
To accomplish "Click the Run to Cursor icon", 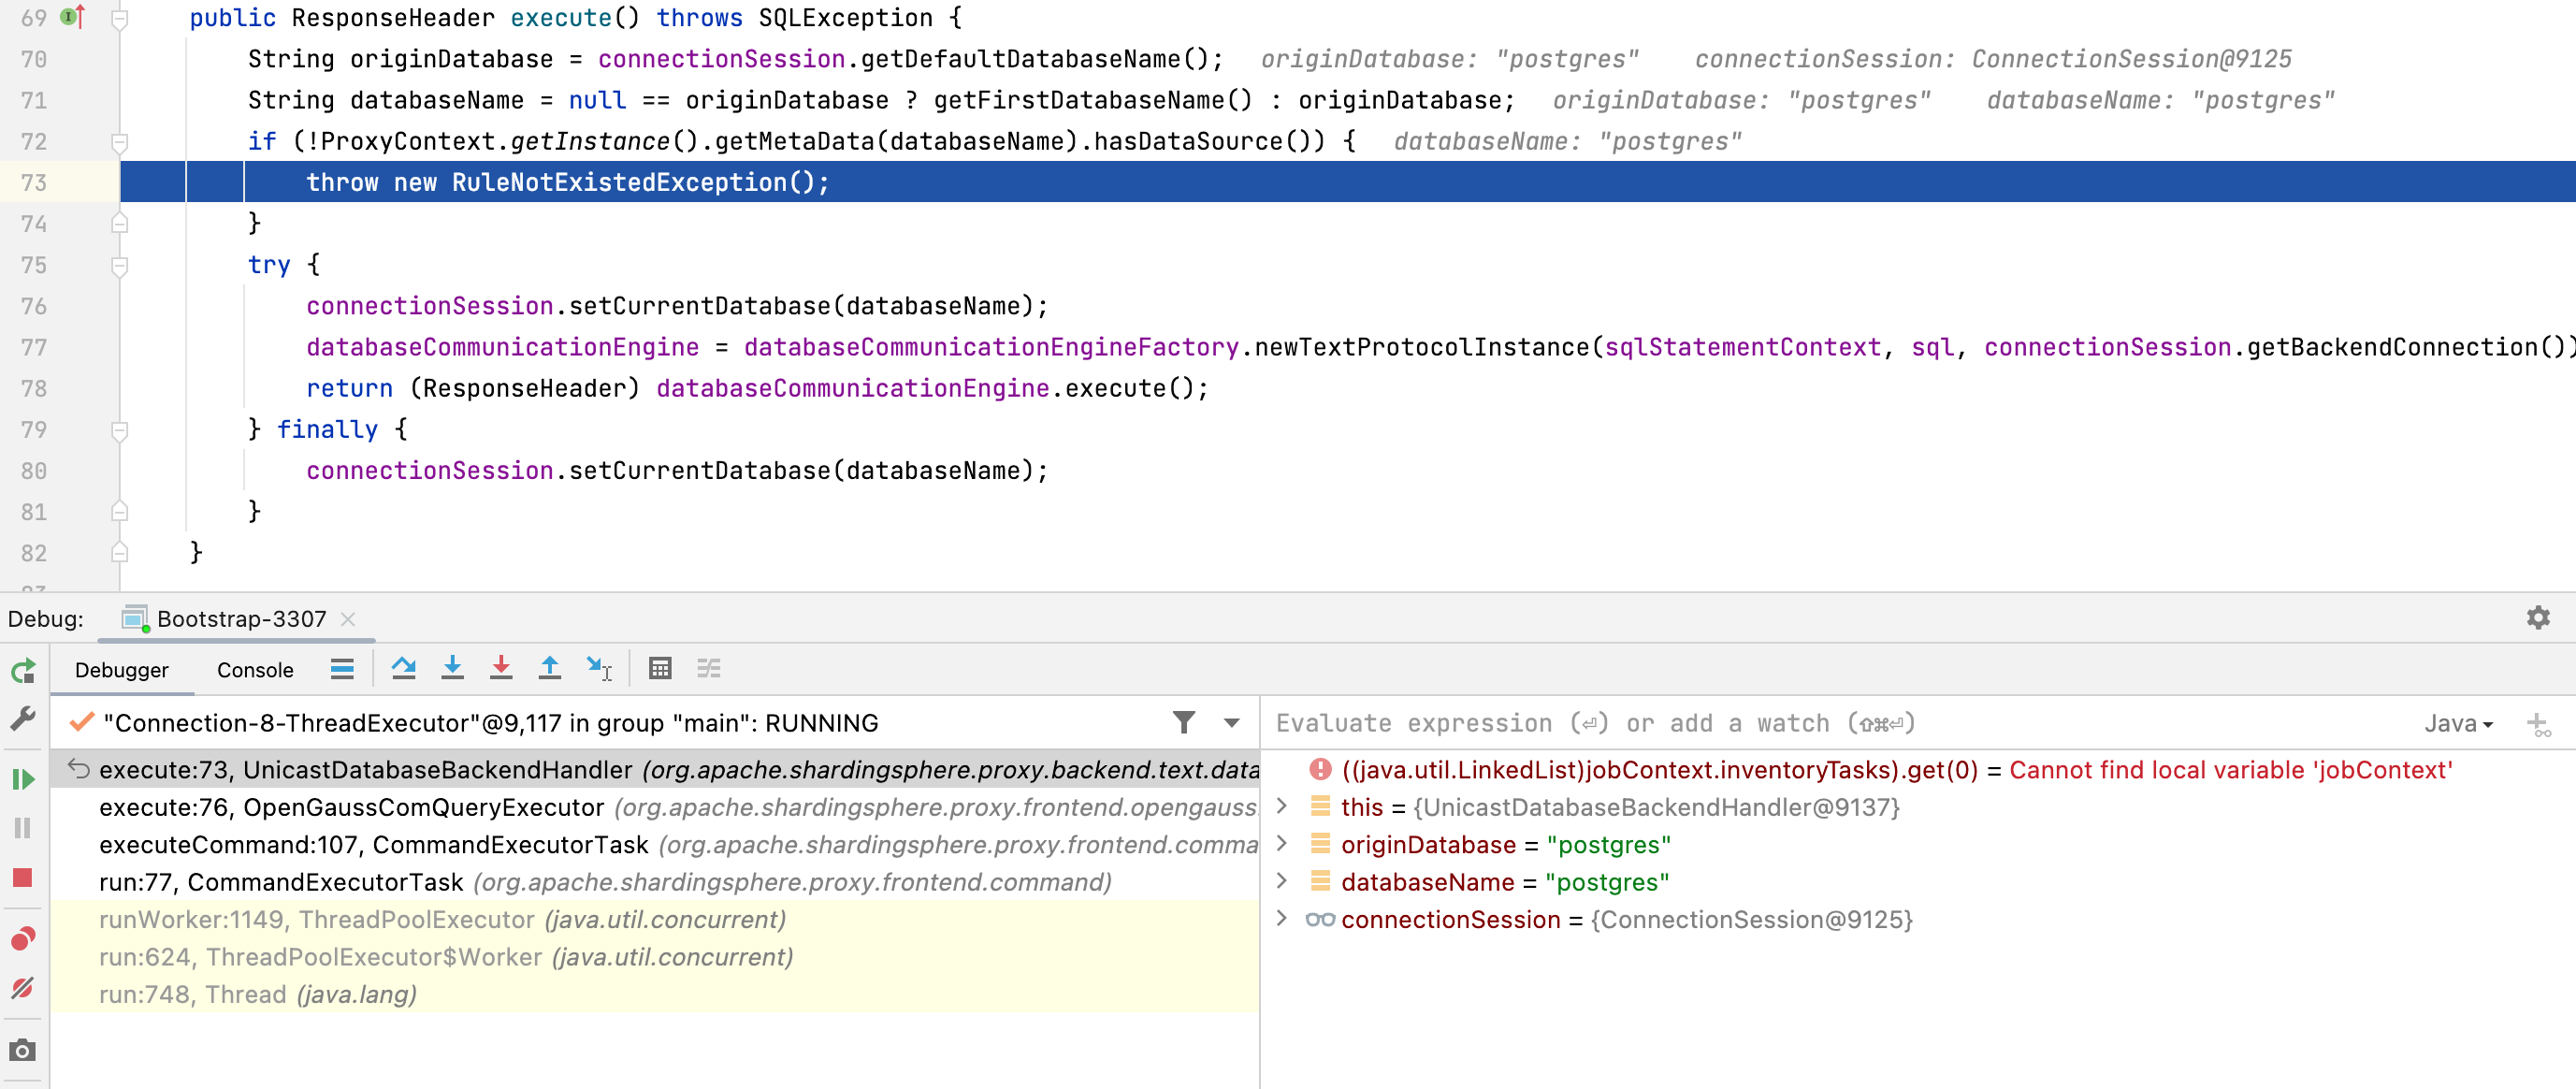I will [x=599, y=669].
